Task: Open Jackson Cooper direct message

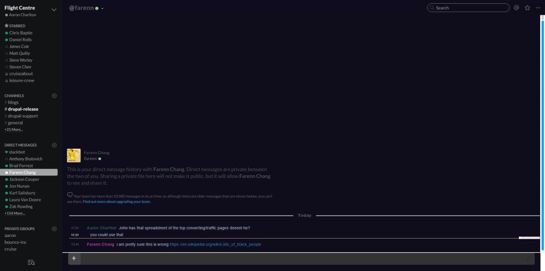Action: (24, 180)
